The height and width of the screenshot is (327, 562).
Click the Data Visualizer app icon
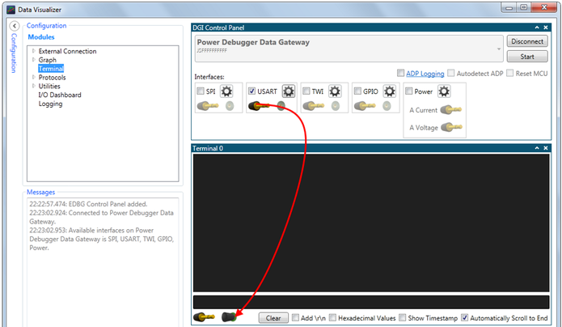[11, 10]
